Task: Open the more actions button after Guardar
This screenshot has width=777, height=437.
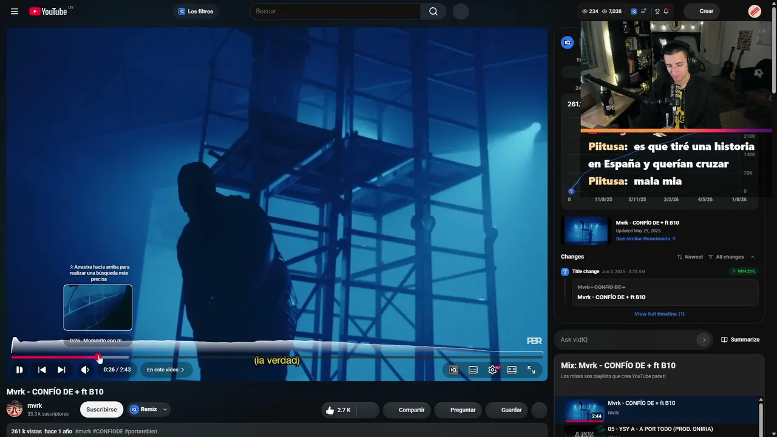Action: coord(540,410)
